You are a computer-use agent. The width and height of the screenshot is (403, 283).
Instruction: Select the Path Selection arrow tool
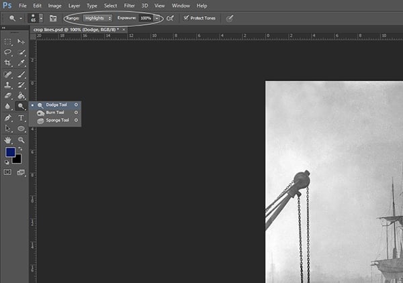(x=7, y=128)
